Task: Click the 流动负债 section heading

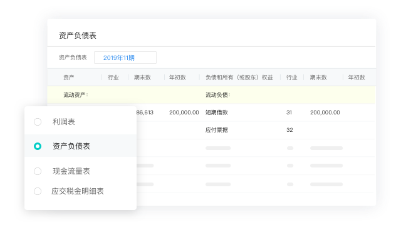Action: tap(218, 95)
